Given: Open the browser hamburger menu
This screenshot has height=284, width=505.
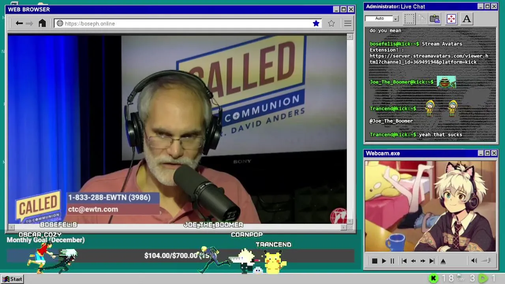Looking at the screenshot, I should (348, 24).
